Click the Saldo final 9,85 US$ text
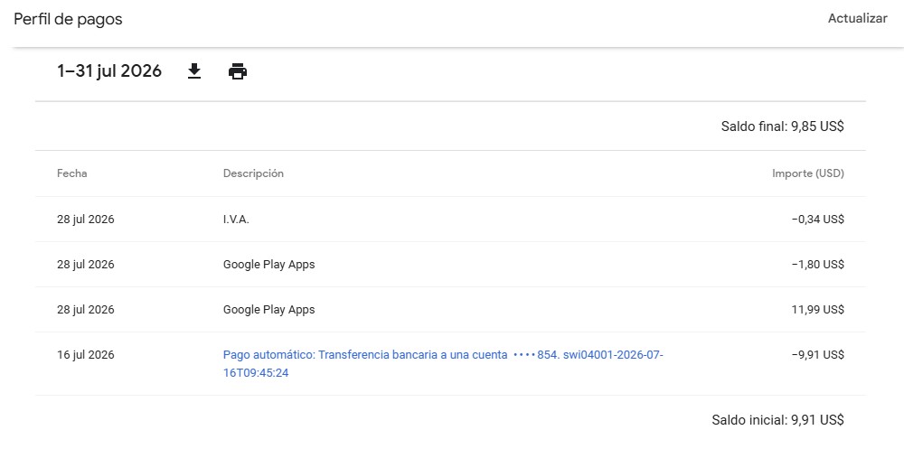The image size is (904, 449). tap(782, 126)
